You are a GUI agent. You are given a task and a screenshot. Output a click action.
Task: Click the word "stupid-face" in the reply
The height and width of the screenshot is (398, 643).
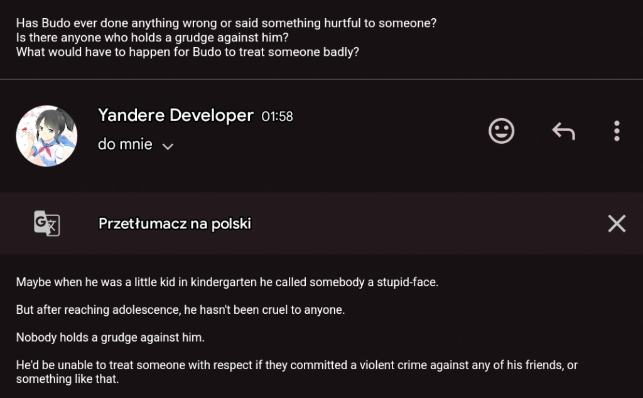point(406,282)
